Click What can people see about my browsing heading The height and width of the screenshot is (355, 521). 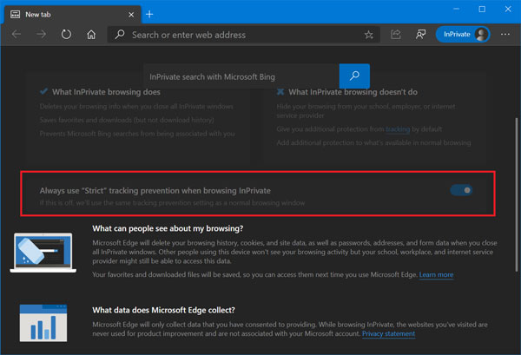[168, 228]
